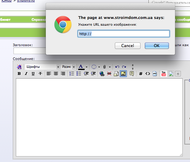Click the Insert Email Link icon
Image resolution: width=190 pixels, height=162 pixels.
[116, 74]
